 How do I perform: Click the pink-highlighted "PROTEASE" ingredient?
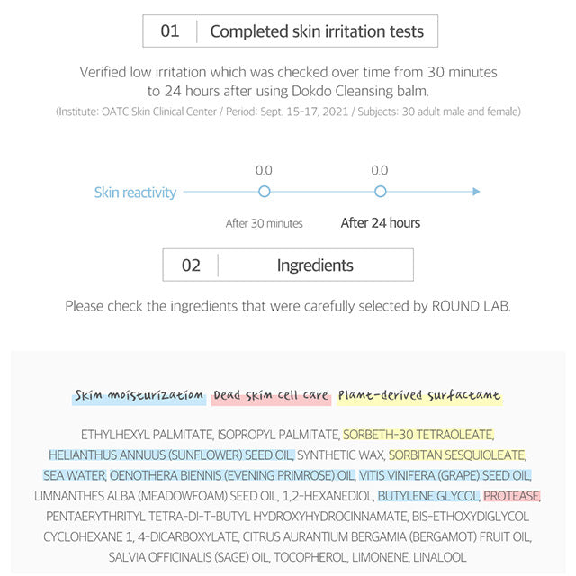click(x=512, y=495)
